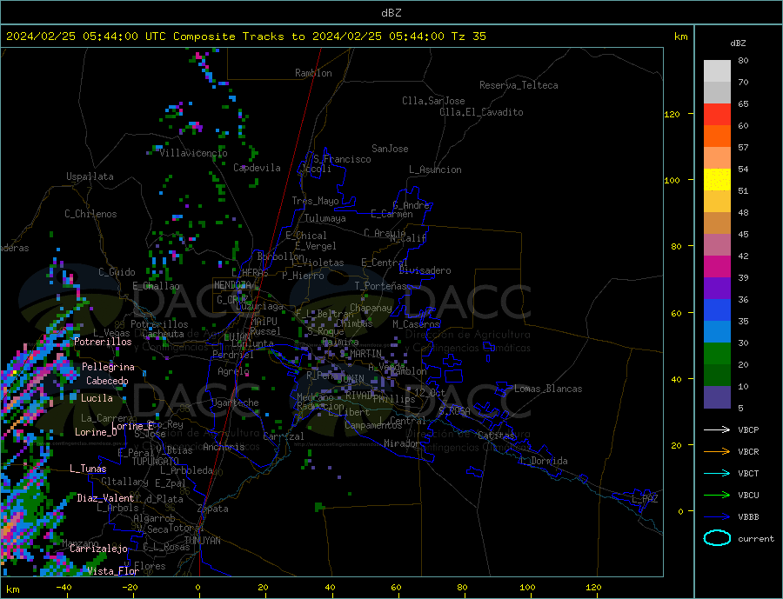Click the 'Pellegrina' white map label
The height and width of the screenshot is (599, 783).
point(108,367)
